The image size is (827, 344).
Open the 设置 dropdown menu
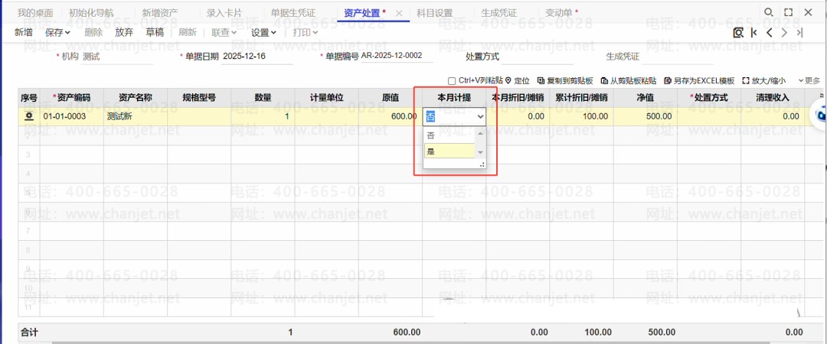263,32
